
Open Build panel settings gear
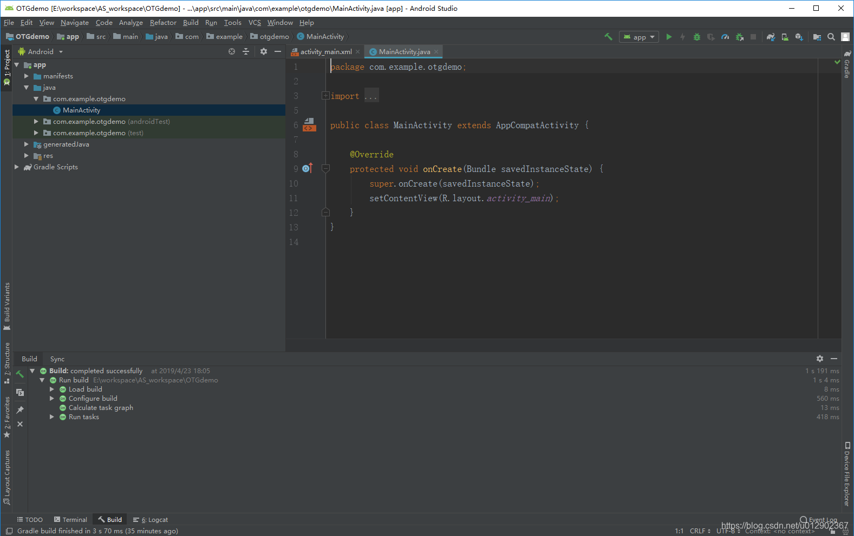point(820,359)
